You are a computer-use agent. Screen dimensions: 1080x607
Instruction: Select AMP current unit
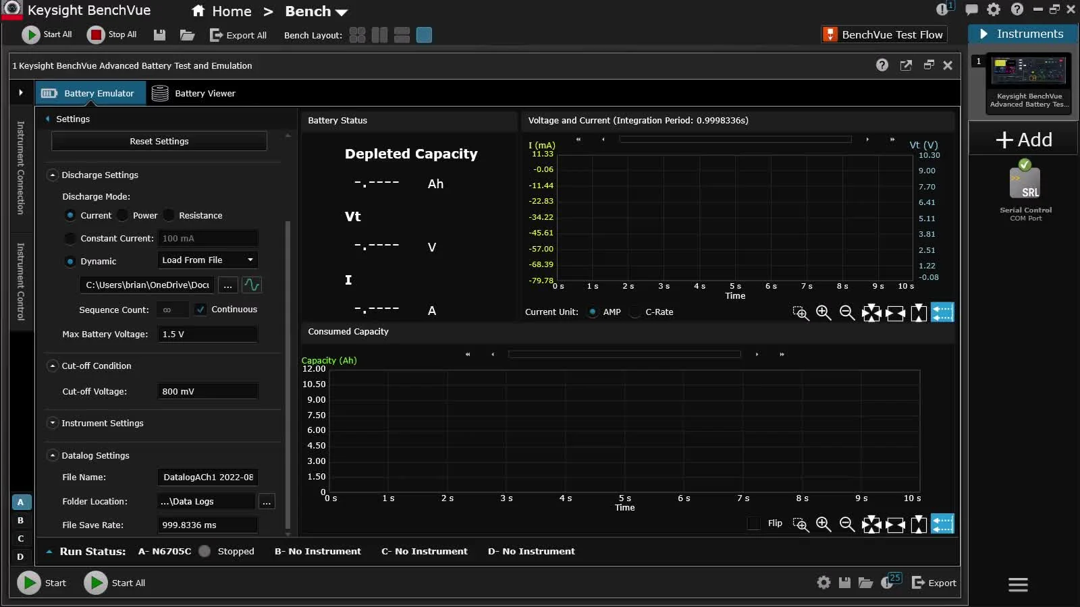click(593, 312)
